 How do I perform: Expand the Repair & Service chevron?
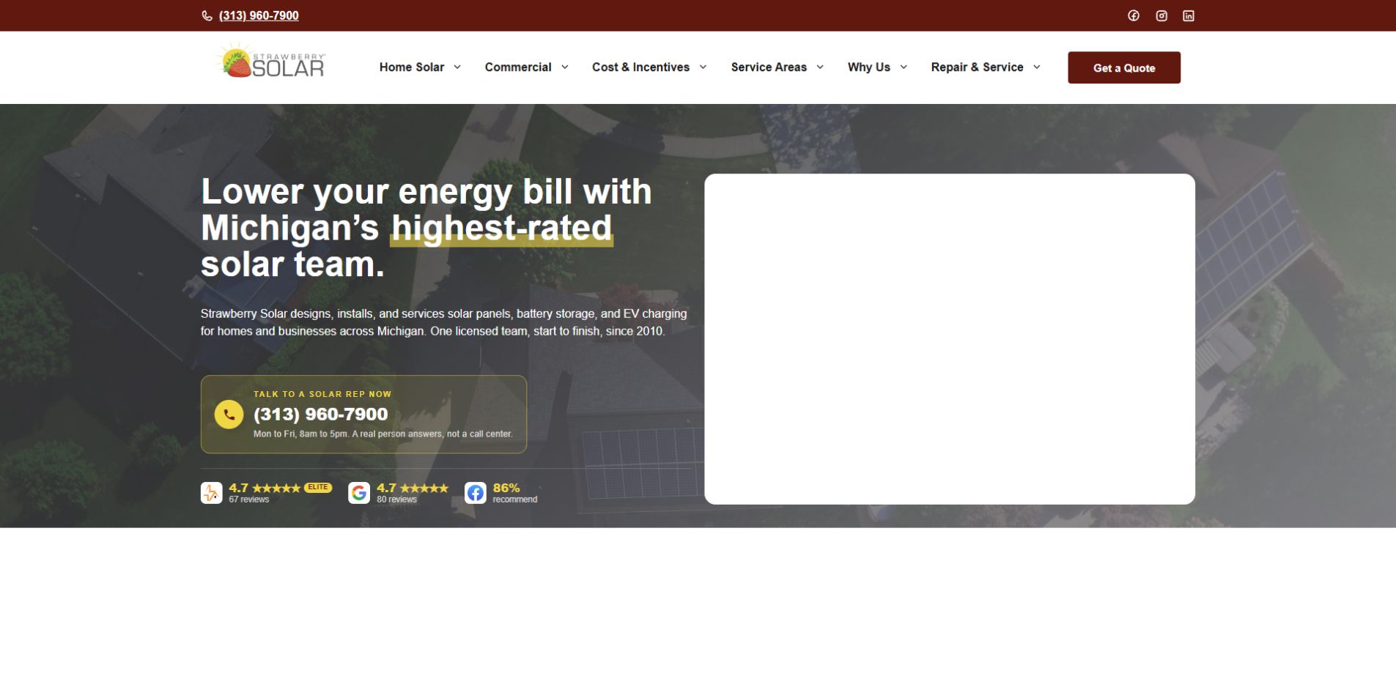(1036, 67)
